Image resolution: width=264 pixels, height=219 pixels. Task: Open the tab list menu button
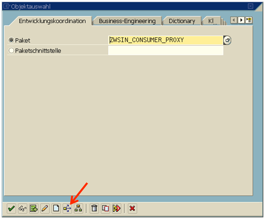pos(249,21)
